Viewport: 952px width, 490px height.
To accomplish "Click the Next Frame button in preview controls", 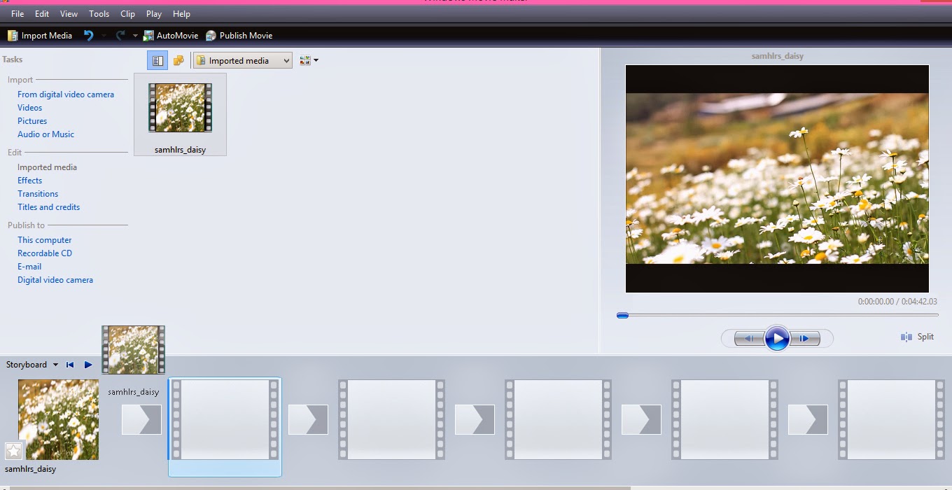I will pyautogui.click(x=805, y=338).
